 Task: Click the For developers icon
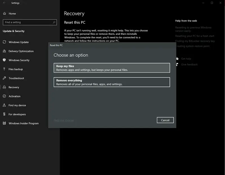pyautogui.click(x=4, y=114)
